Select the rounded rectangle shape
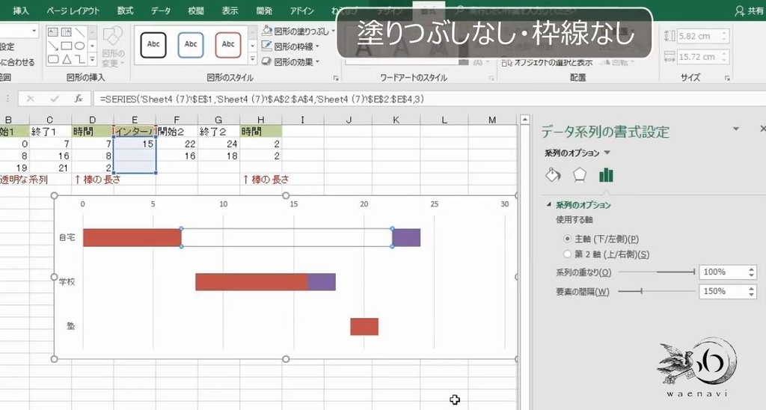The width and height of the screenshot is (766, 410). tap(53, 60)
